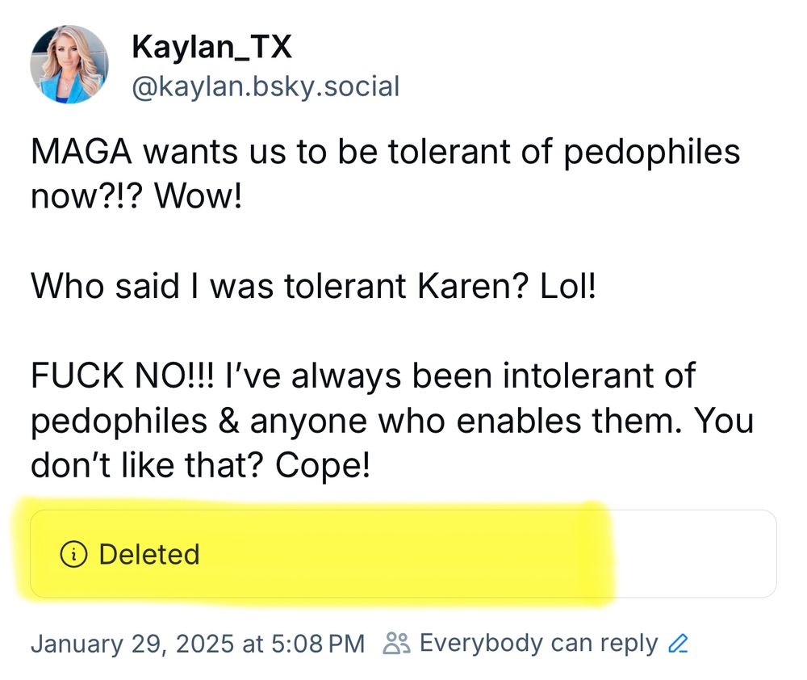Open the @kaylan.bsky.social handle
Image resolution: width=807 pixels, height=680 pixels.
(265, 86)
